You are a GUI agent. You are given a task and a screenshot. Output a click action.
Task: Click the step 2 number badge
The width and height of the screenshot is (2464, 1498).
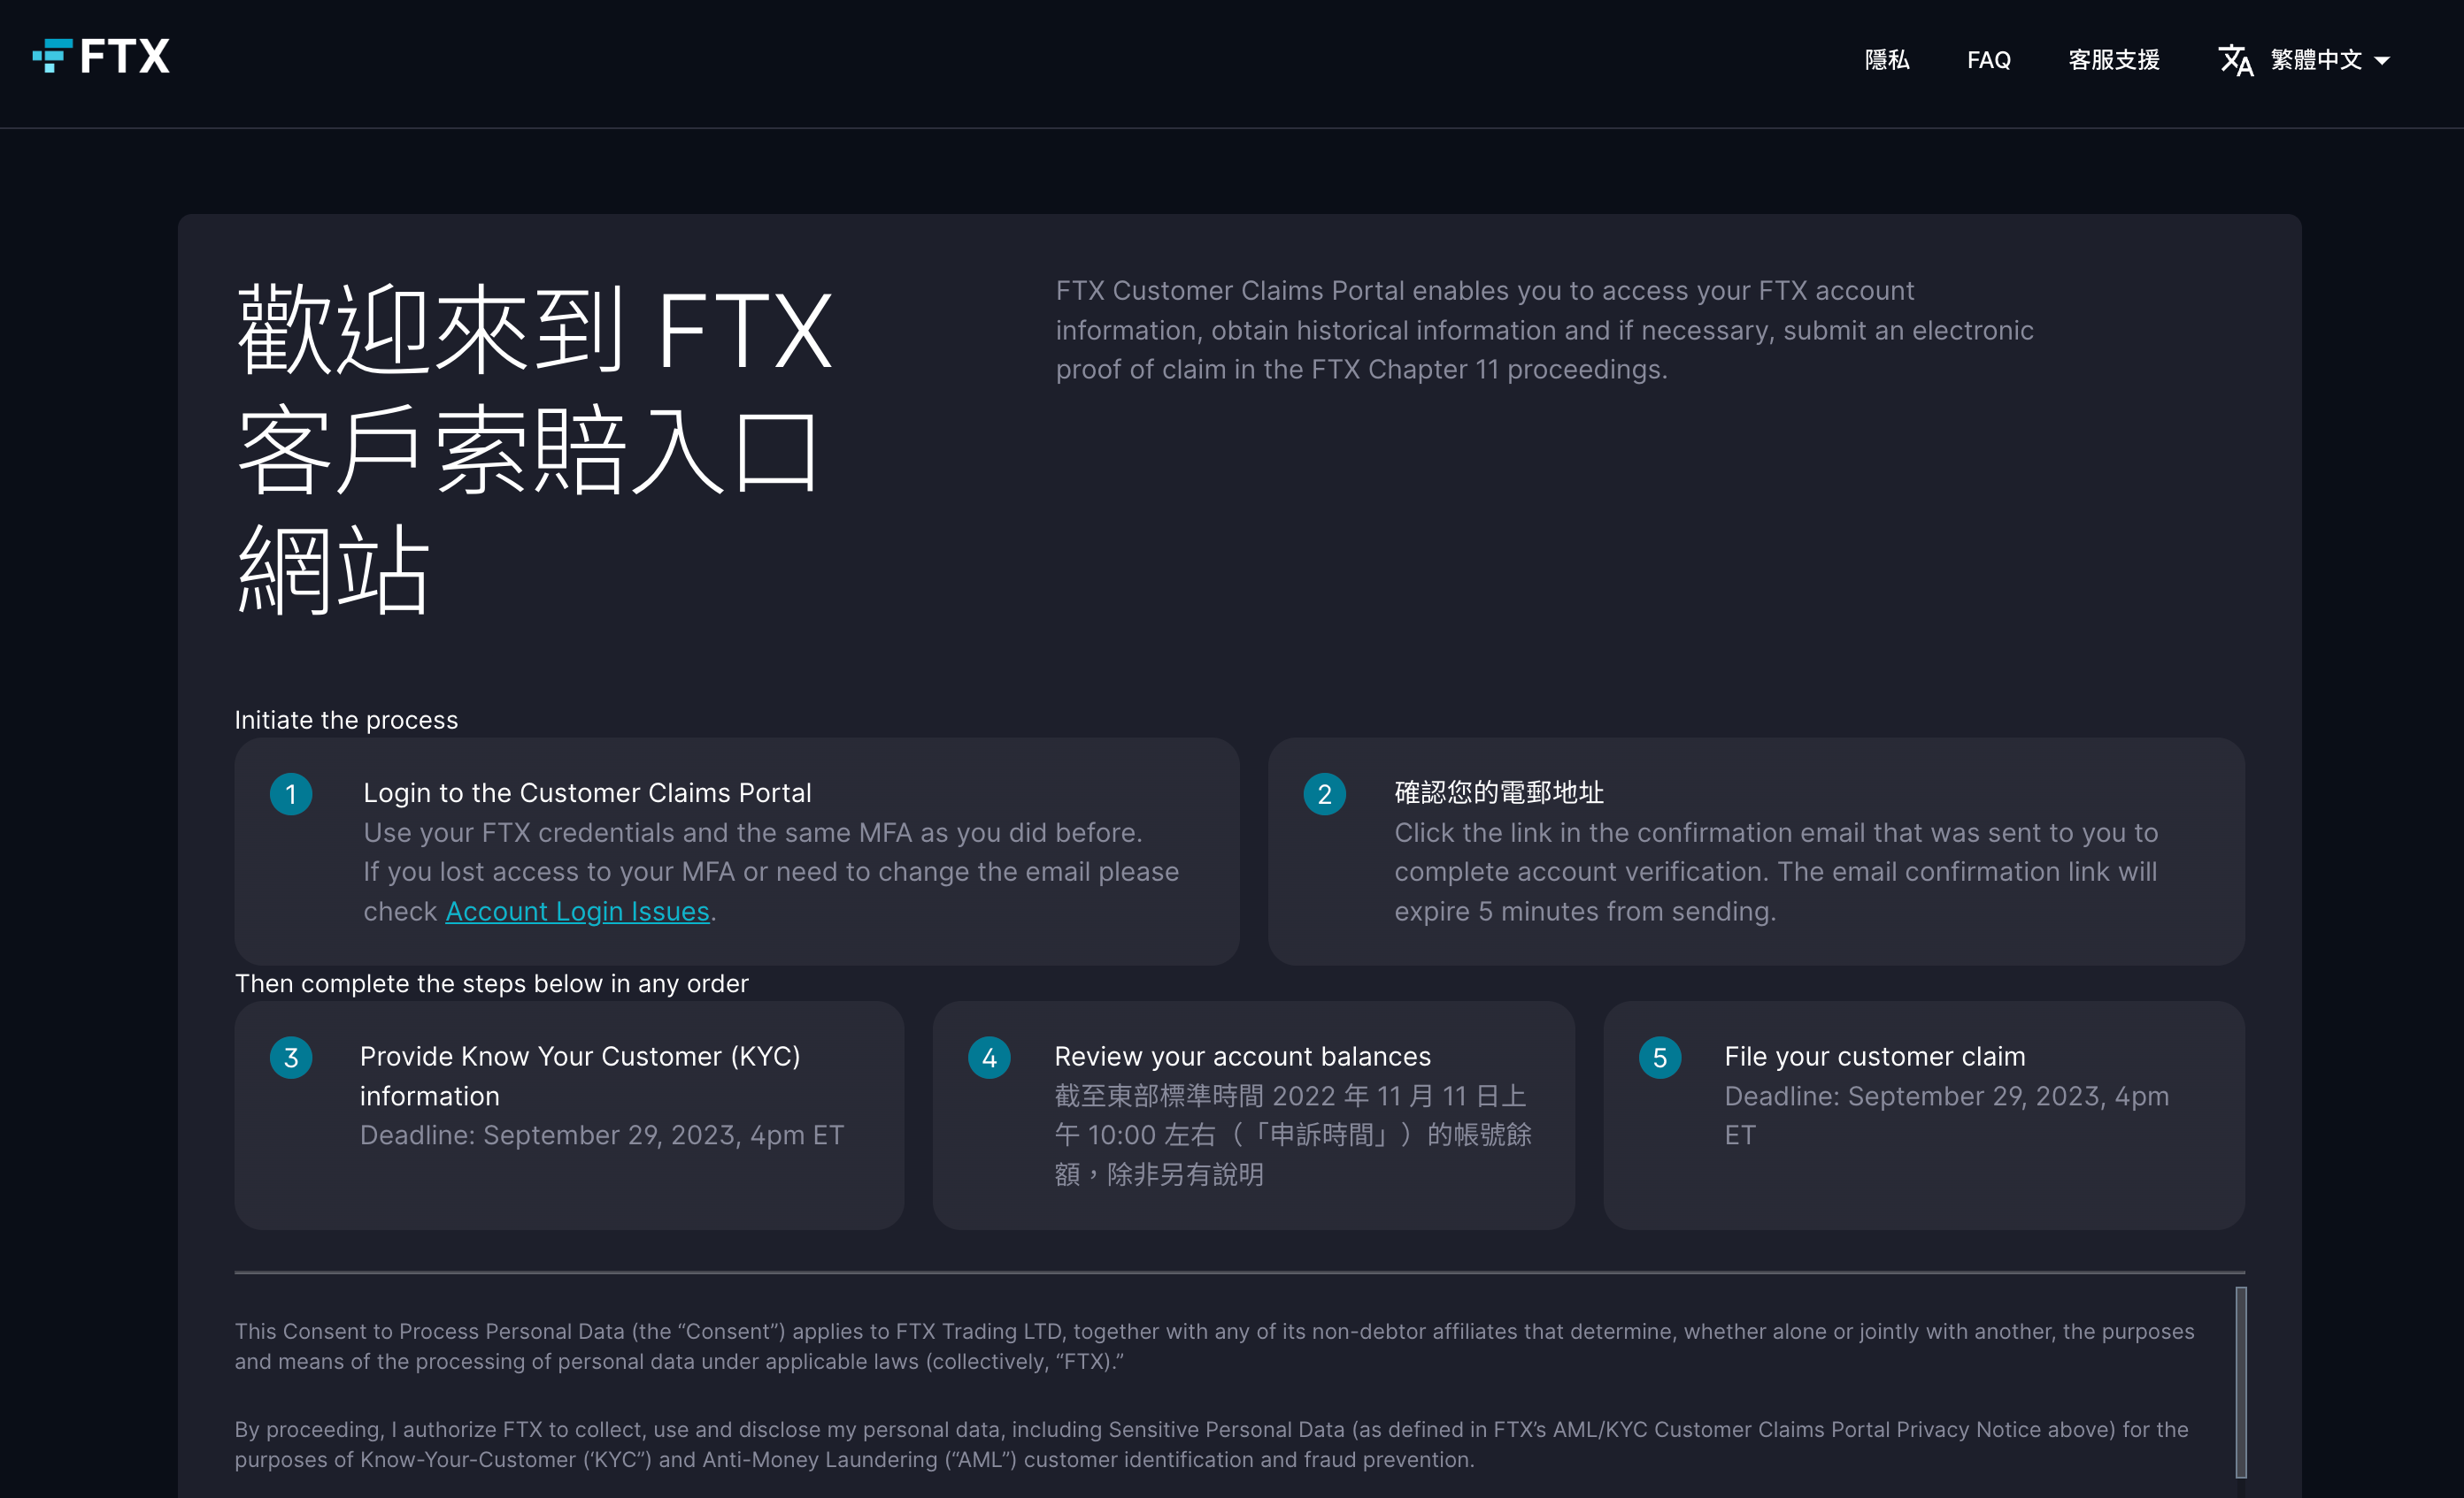(x=1324, y=794)
